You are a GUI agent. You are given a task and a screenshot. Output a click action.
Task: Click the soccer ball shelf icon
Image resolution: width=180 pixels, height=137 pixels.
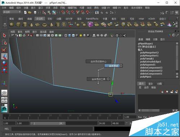click(64, 25)
